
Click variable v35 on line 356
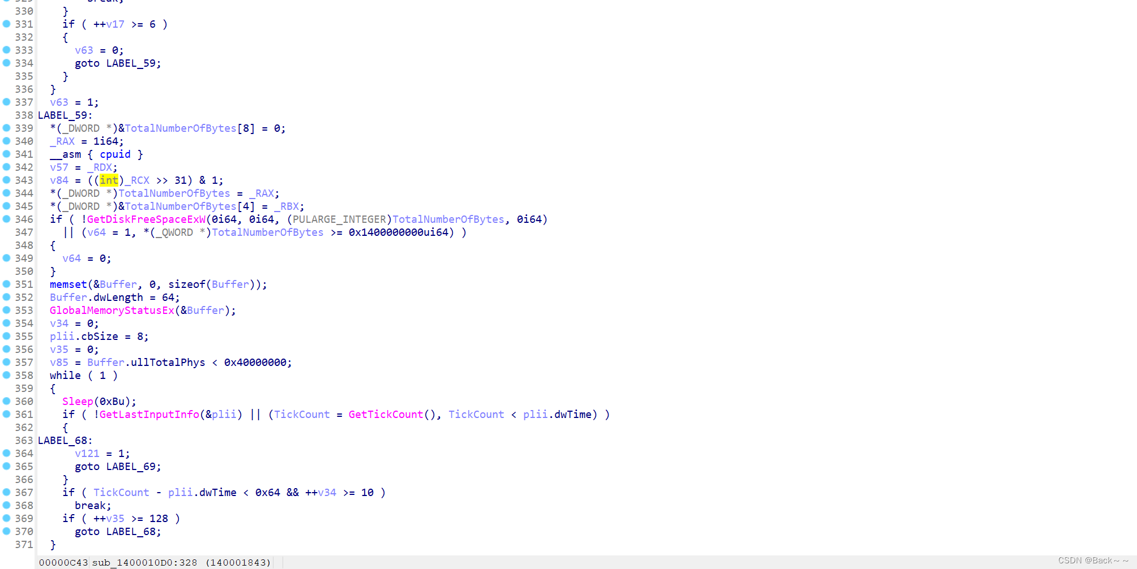[x=59, y=350]
